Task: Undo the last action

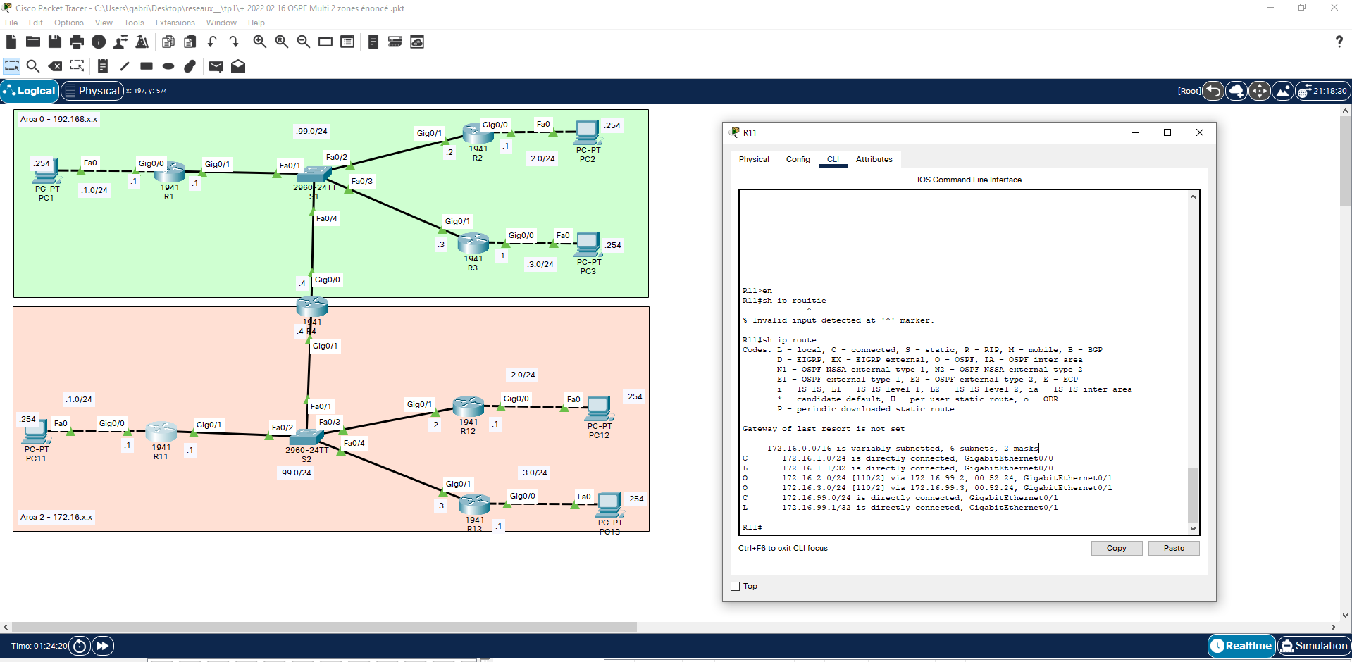Action: (x=212, y=42)
